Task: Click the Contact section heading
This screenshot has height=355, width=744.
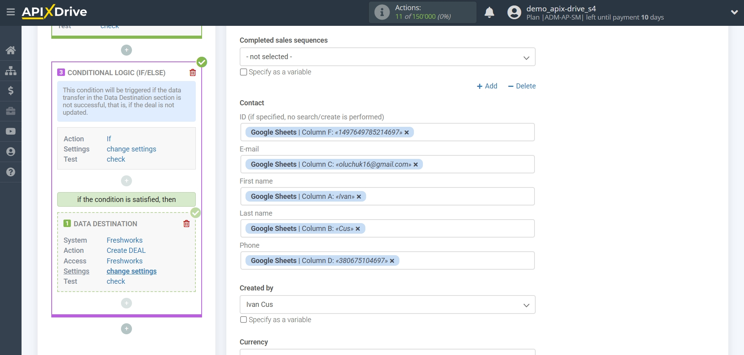Action: click(252, 103)
